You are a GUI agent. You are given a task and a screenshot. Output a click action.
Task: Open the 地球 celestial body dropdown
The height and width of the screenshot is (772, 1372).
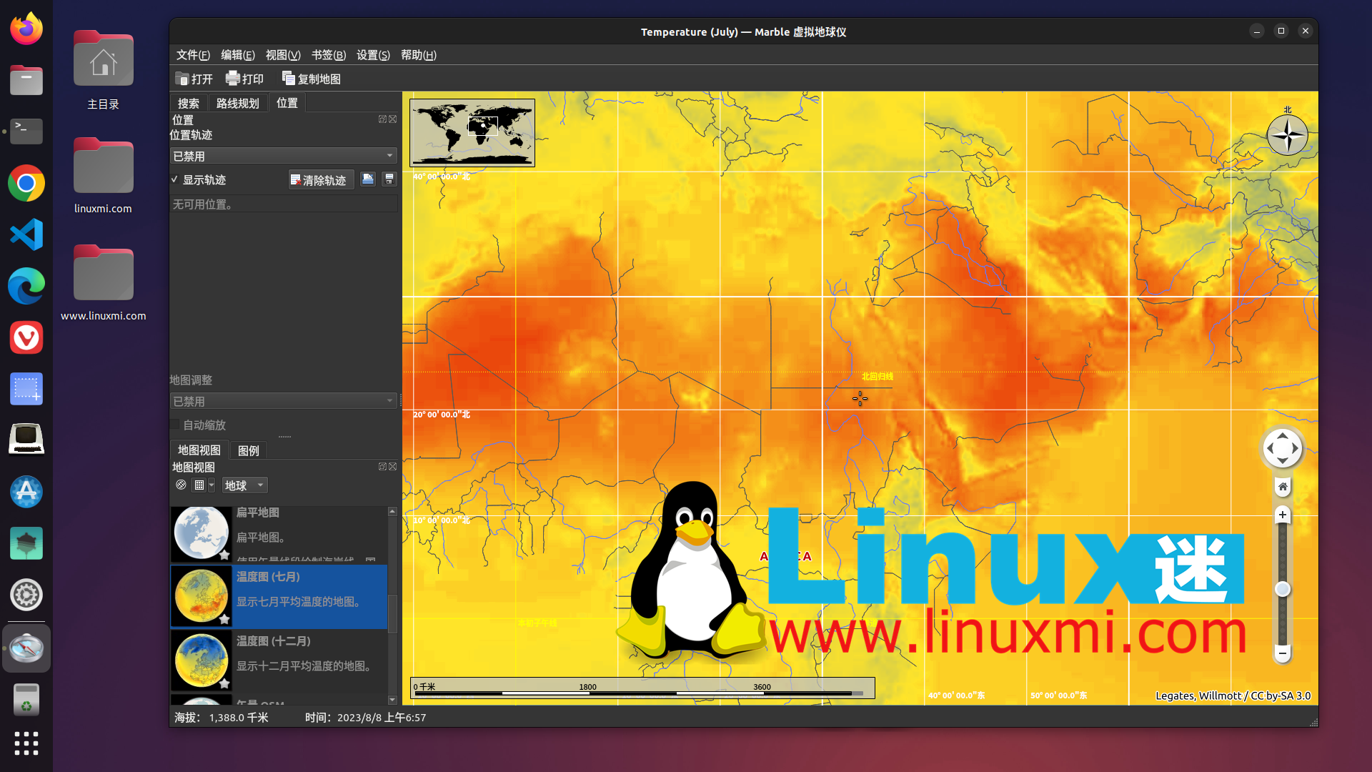[244, 485]
